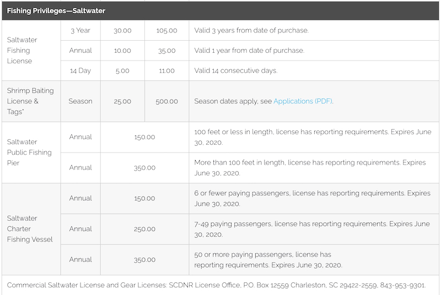Select the Saltwater Charter Fishing Vessel label
The image size is (441, 295).
point(30,228)
